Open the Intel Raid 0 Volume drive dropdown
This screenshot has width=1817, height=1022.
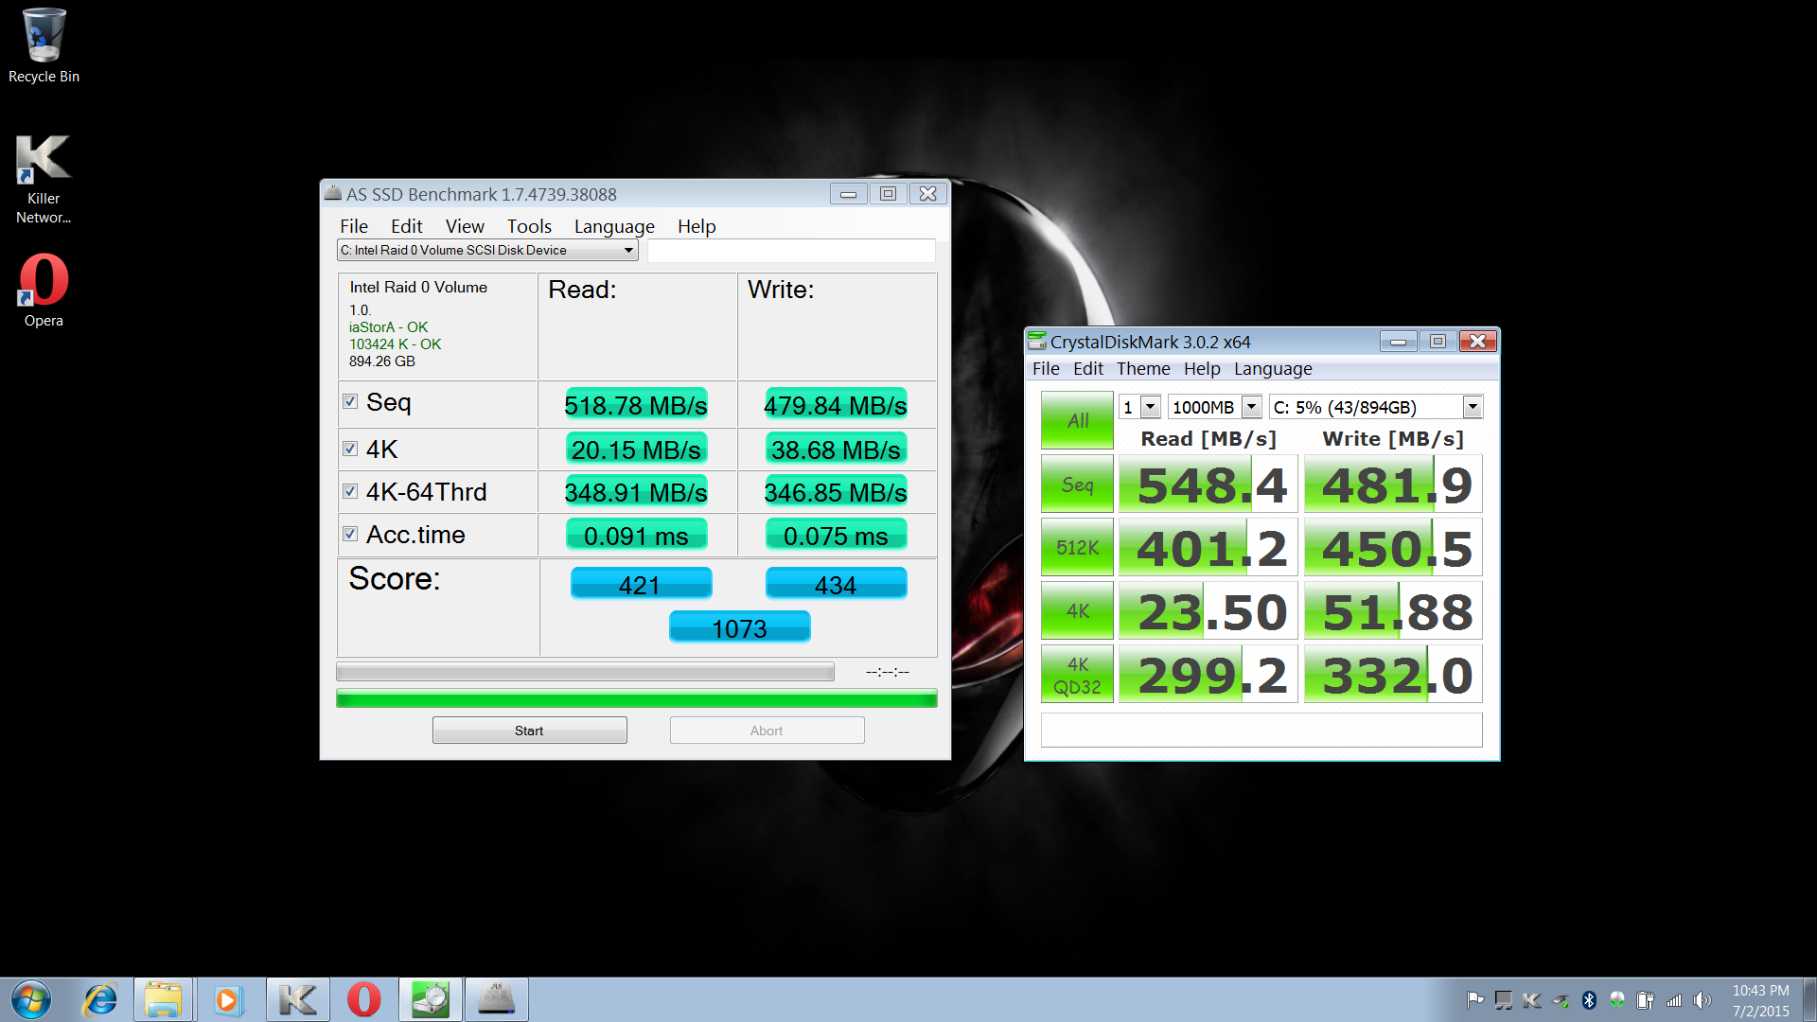[x=487, y=250]
